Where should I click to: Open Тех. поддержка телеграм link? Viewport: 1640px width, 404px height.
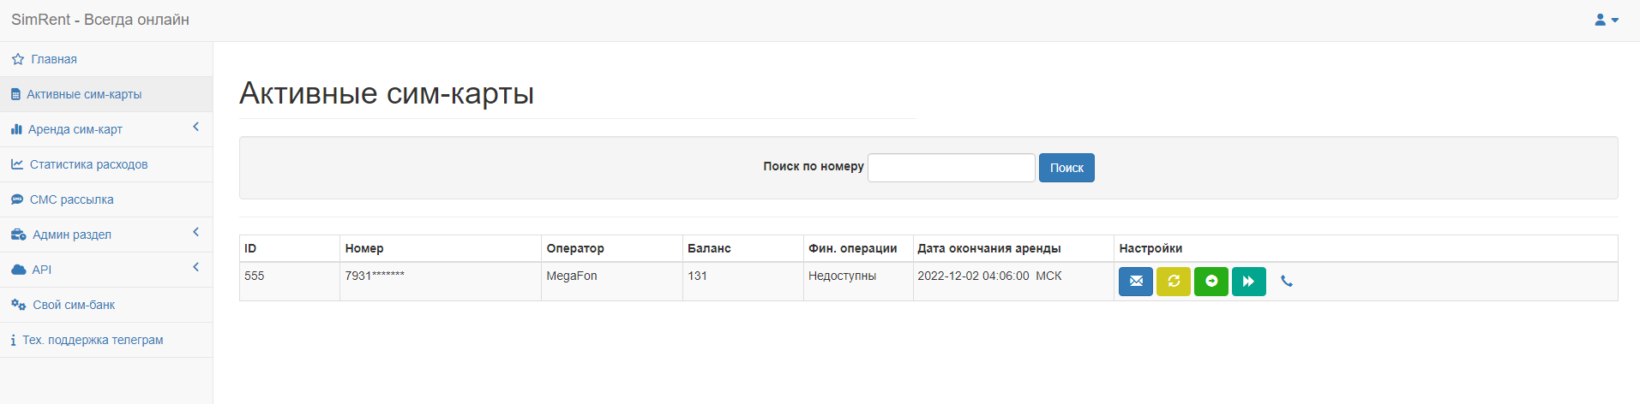coord(93,340)
